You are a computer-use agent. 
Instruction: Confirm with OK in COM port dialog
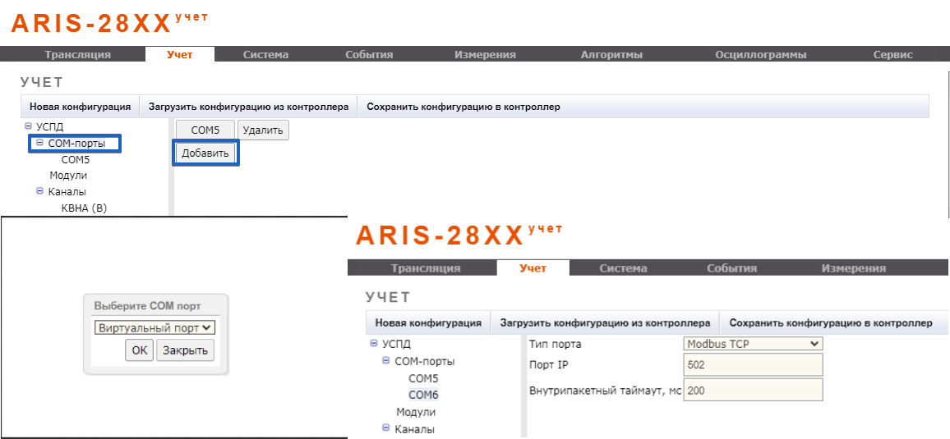point(139,351)
